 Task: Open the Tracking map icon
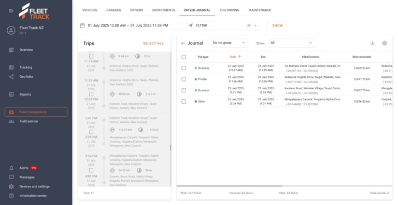[x=11, y=67]
